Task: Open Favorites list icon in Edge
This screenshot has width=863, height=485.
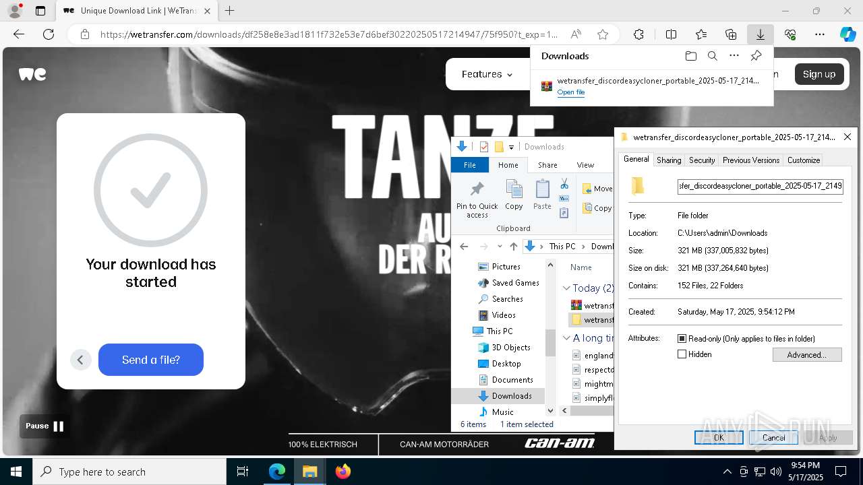Action: click(x=701, y=34)
